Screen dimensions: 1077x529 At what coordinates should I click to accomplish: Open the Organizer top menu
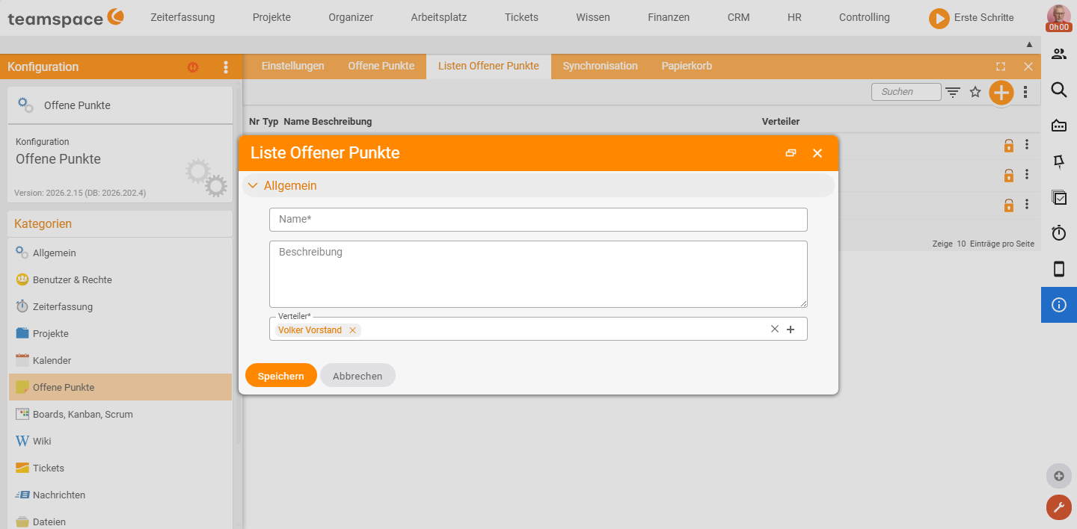pos(351,17)
